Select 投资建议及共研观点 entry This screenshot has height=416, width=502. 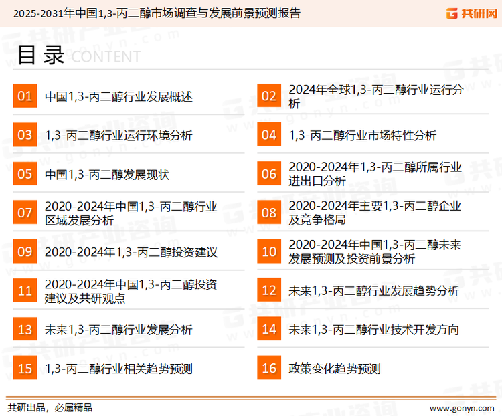click(131, 290)
